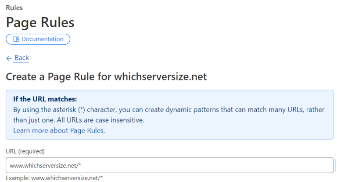Open the Documentation button

[38, 39]
